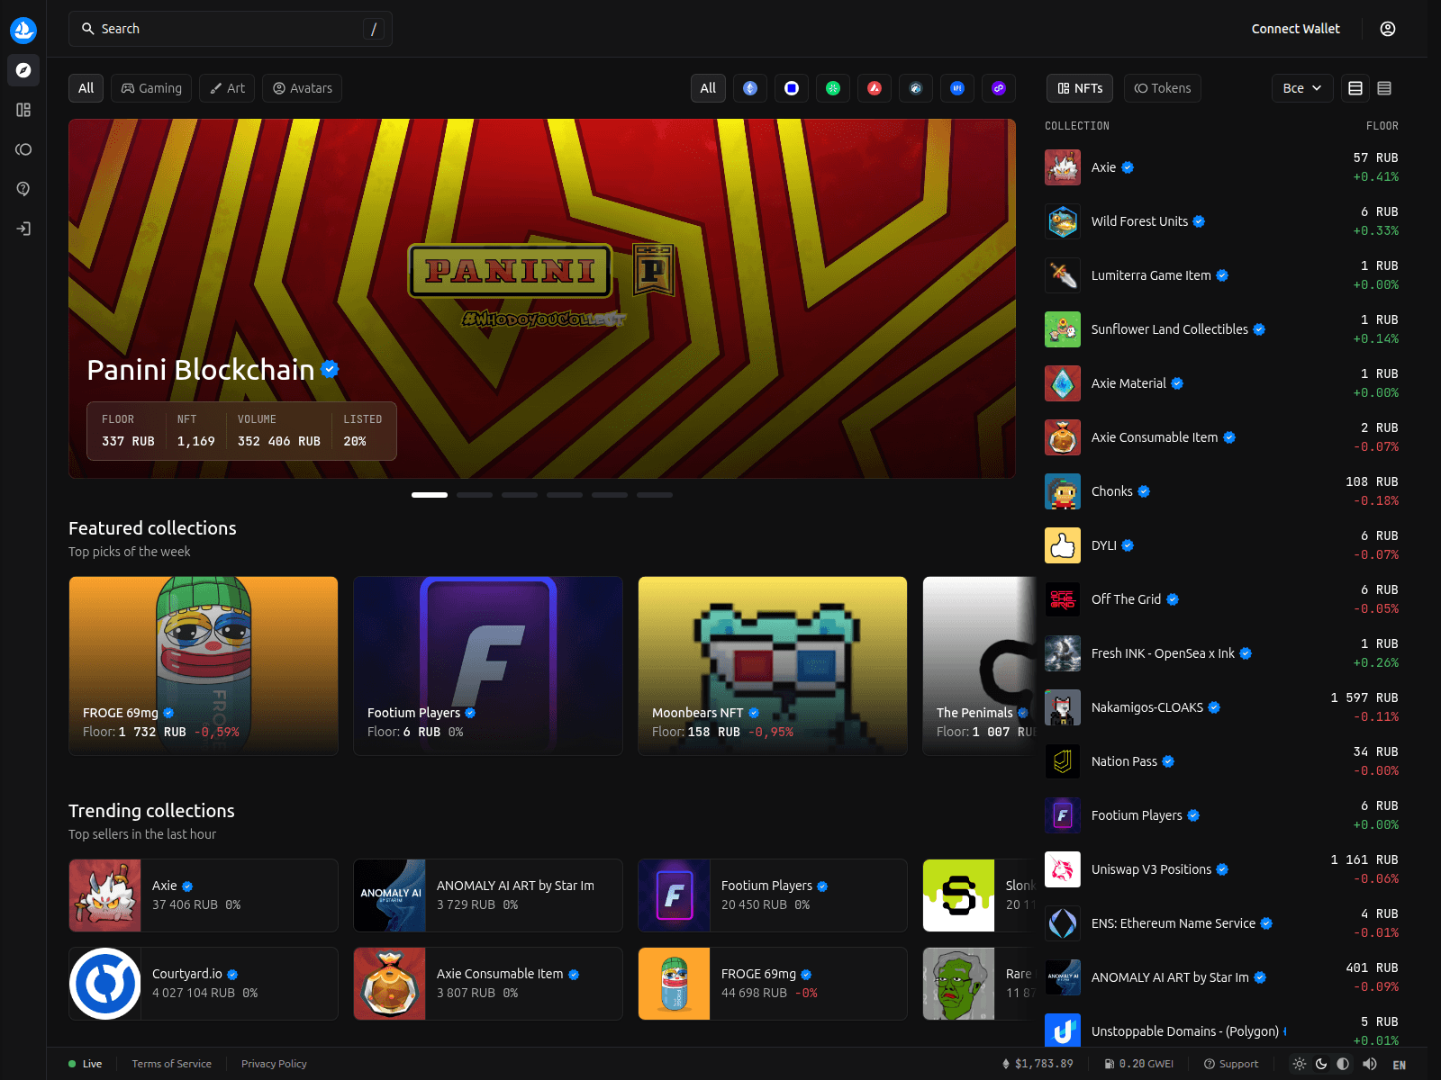The height and width of the screenshot is (1080, 1441).
Task: Open the Все time range dropdown
Action: (1302, 88)
